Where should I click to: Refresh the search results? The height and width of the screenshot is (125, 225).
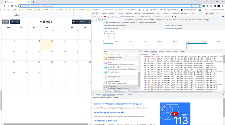tap(100, 20)
